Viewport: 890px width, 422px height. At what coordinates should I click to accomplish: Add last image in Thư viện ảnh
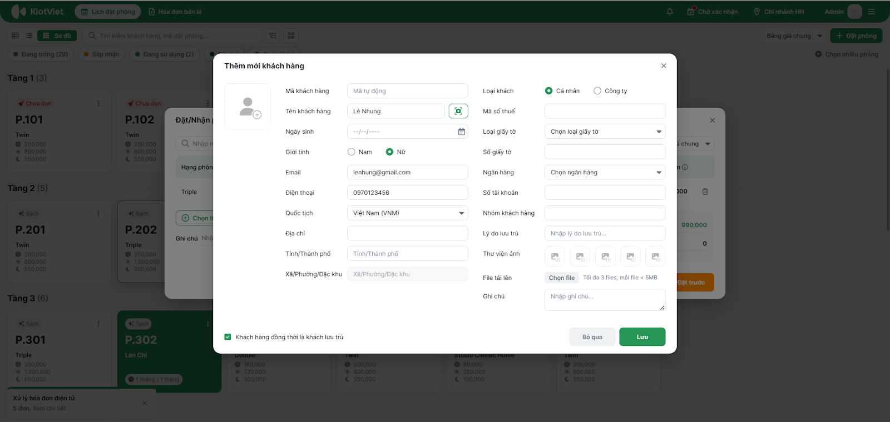click(655, 257)
